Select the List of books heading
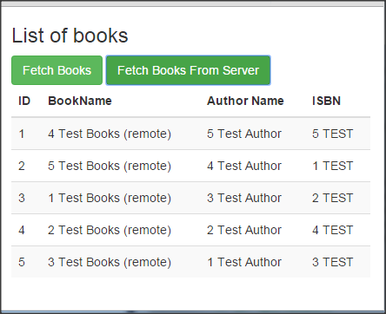The image size is (386, 314). tap(70, 36)
